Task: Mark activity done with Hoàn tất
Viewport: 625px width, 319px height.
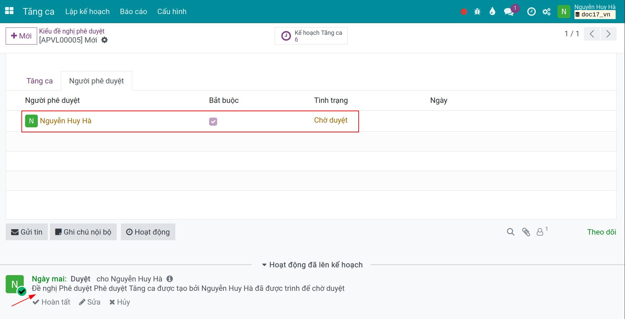Action: point(52,302)
